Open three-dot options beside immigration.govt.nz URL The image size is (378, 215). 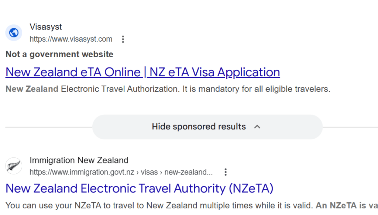226,172
